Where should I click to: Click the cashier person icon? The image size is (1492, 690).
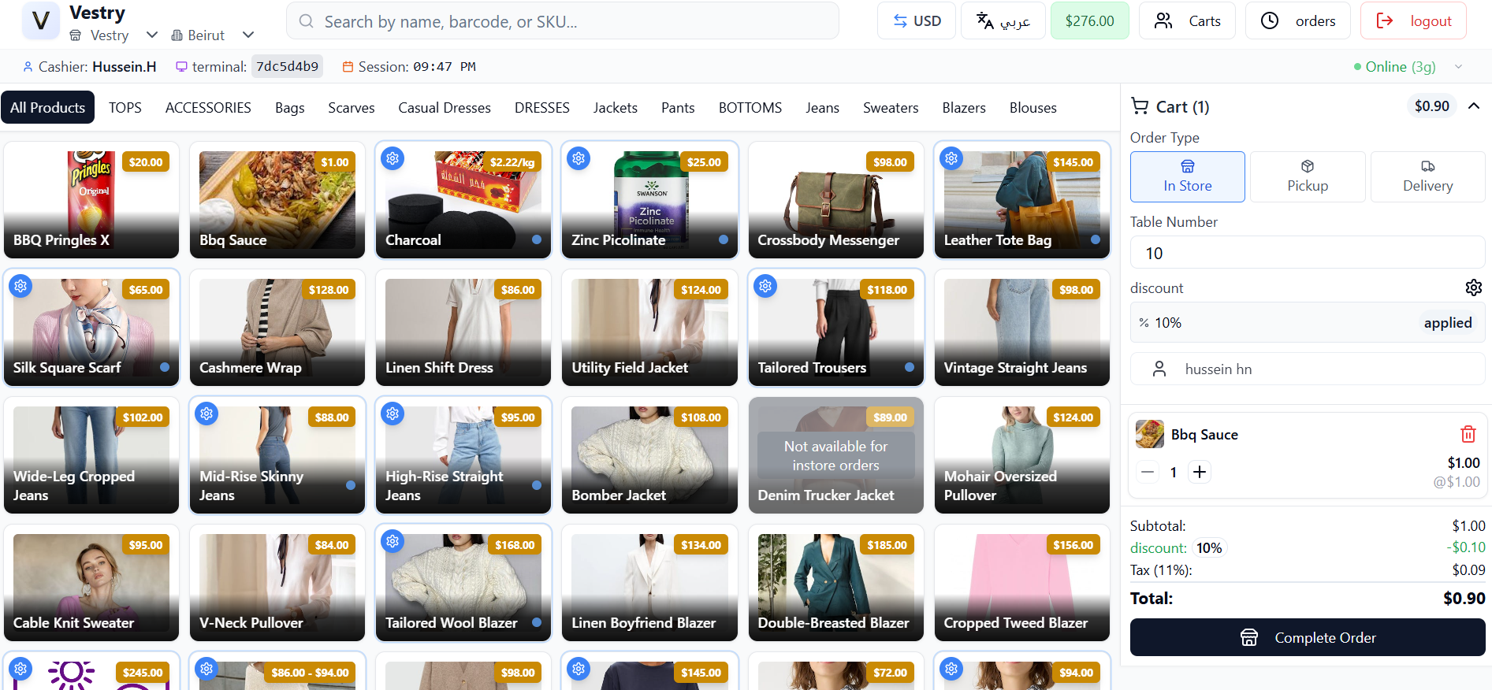pos(28,67)
